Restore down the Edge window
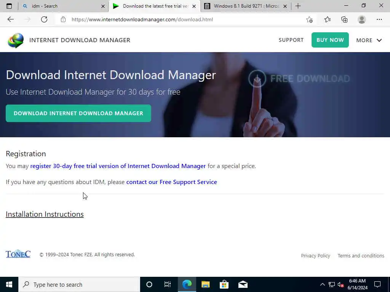The height and width of the screenshot is (292, 390). [x=364, y=5]
